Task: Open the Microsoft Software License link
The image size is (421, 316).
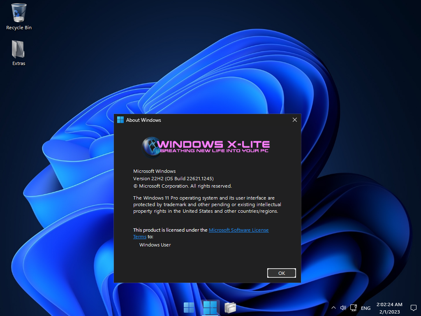Action: click(238, 230)
